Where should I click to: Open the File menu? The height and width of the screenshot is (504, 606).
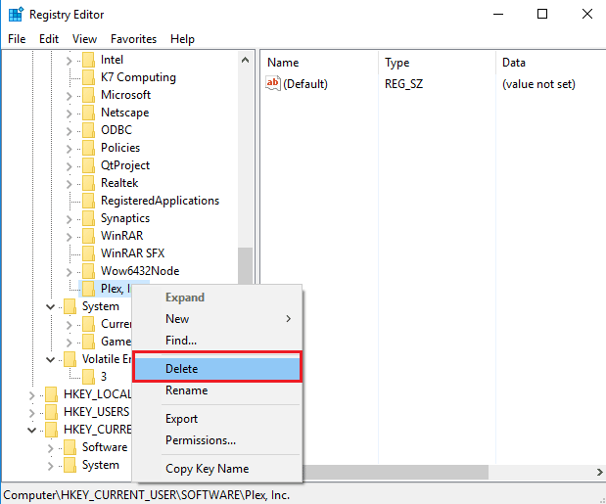(17, 39)
